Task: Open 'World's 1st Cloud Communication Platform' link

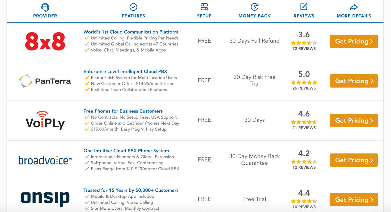Action: [131, 32]
